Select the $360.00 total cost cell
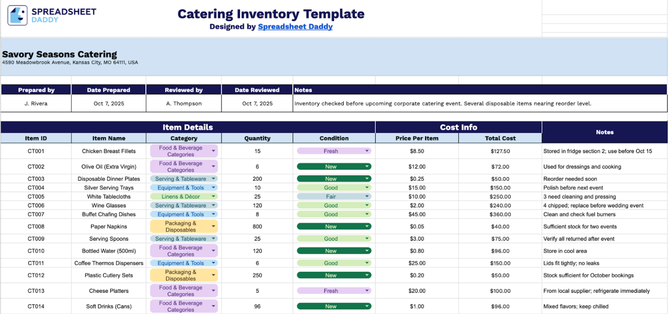668x314 pixels. coord(500,215)
